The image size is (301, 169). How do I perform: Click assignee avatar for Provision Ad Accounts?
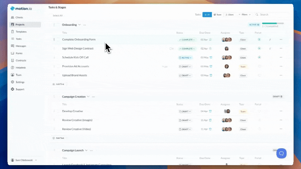click(x=227, y=67)
